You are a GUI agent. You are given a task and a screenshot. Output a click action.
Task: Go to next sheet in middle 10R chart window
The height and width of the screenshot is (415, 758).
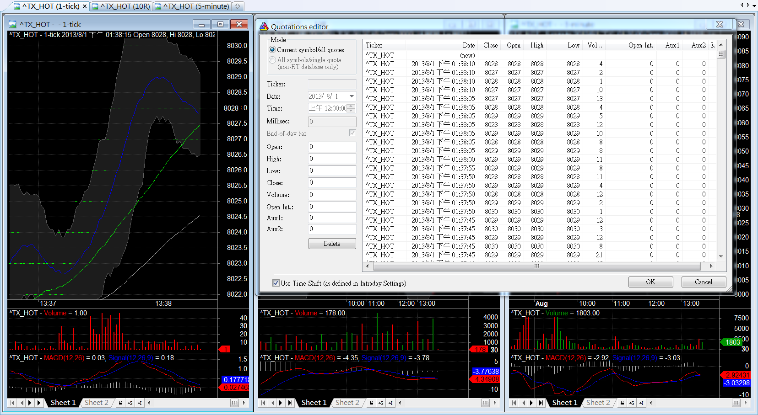pyautogui.click(x=281, y=403)
